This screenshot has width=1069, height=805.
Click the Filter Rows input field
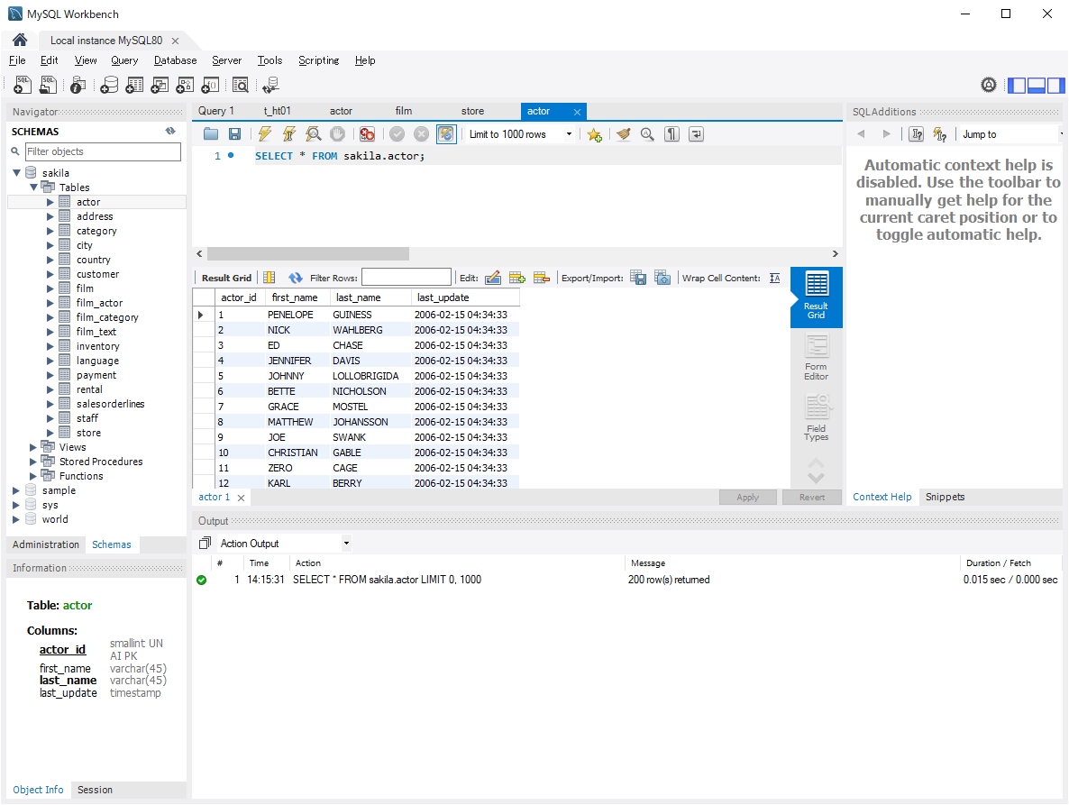pyautogui.click(x=407, y=277)
